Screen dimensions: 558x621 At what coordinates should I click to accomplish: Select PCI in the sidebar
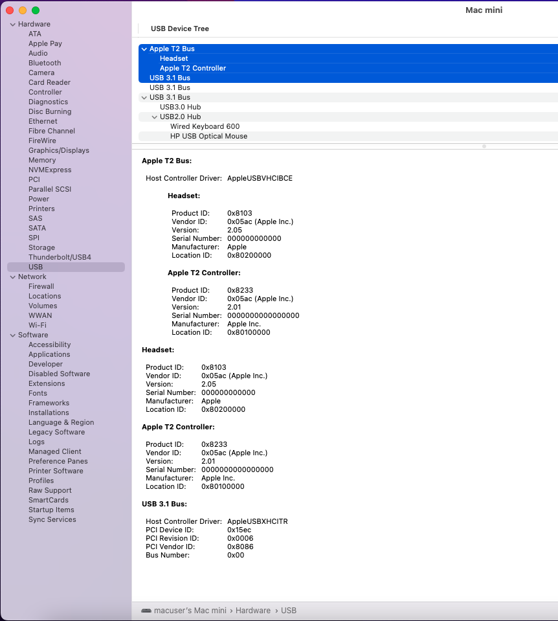34,179
